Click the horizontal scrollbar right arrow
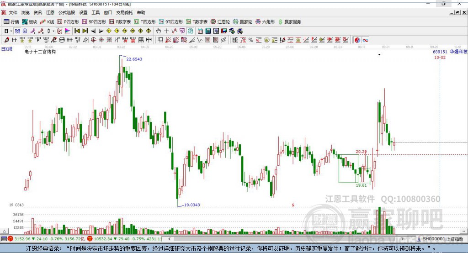 402,239
